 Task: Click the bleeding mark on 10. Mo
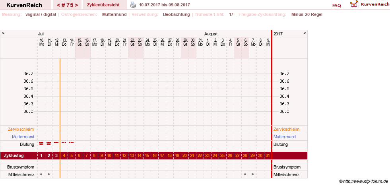click(41, 143)
